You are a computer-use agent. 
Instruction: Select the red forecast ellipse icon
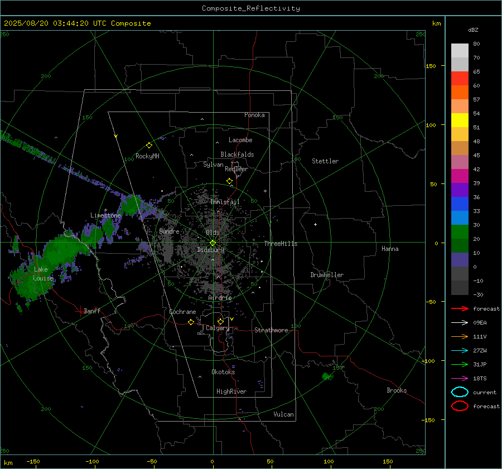point(460,406)
